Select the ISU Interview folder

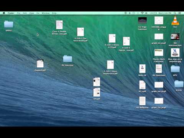pos(67,59)
